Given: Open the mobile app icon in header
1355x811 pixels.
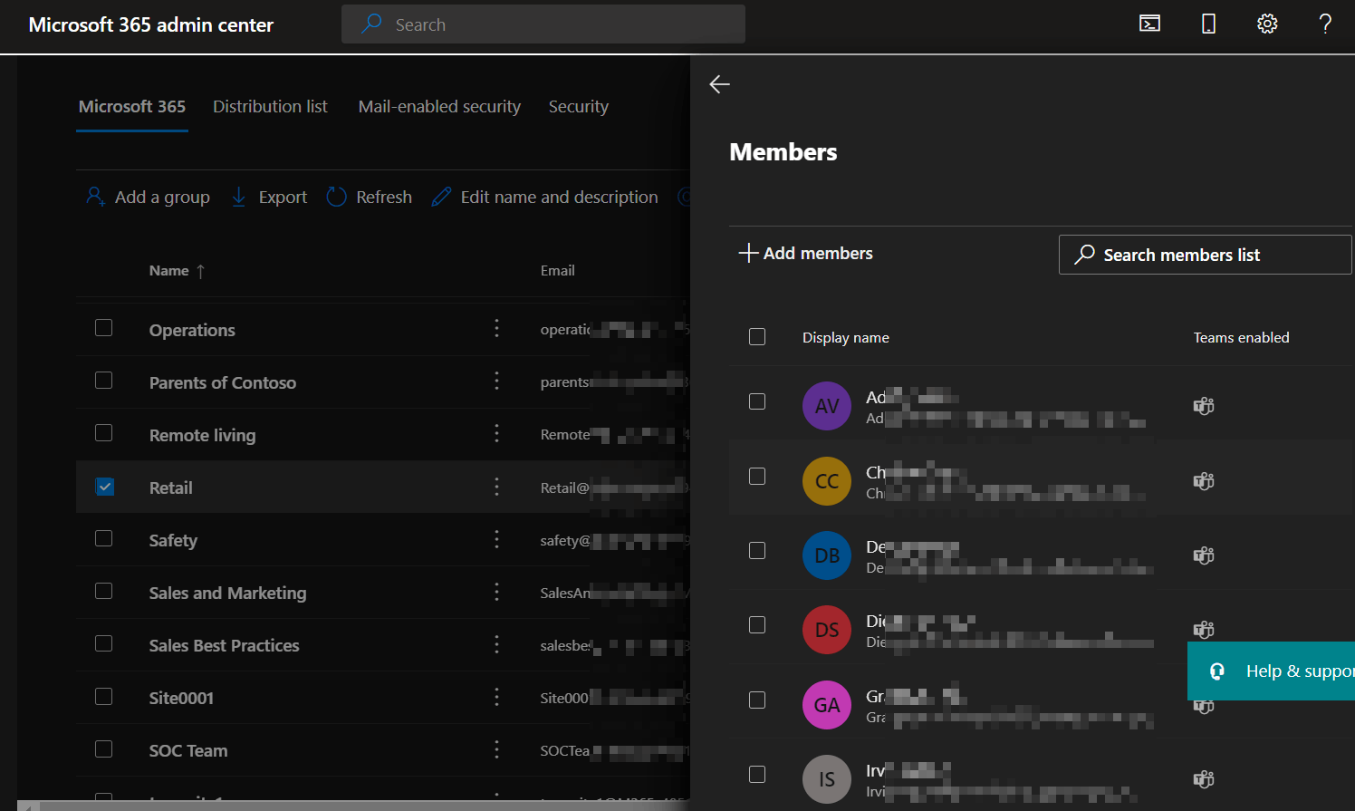Looking at the screenshot, I should (x=1208, y=24).
